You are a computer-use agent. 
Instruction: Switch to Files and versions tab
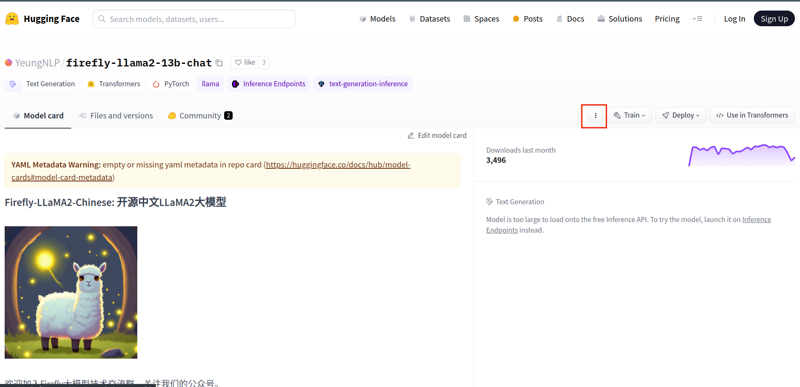pyautogui.click(x=116, y=115)
